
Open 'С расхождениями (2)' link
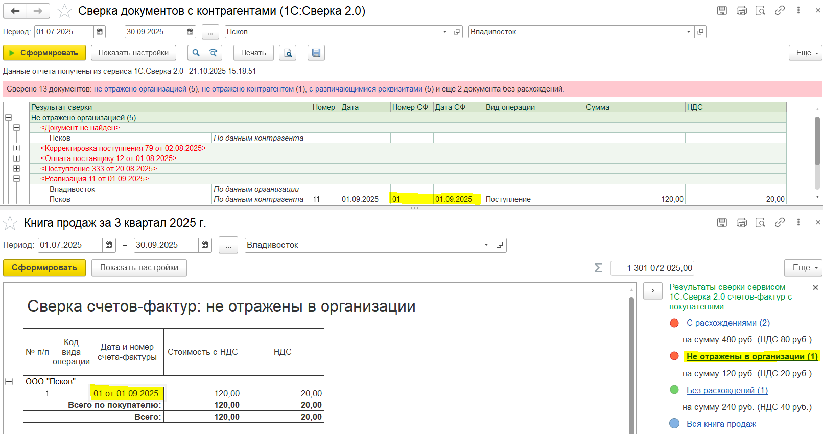728,323
